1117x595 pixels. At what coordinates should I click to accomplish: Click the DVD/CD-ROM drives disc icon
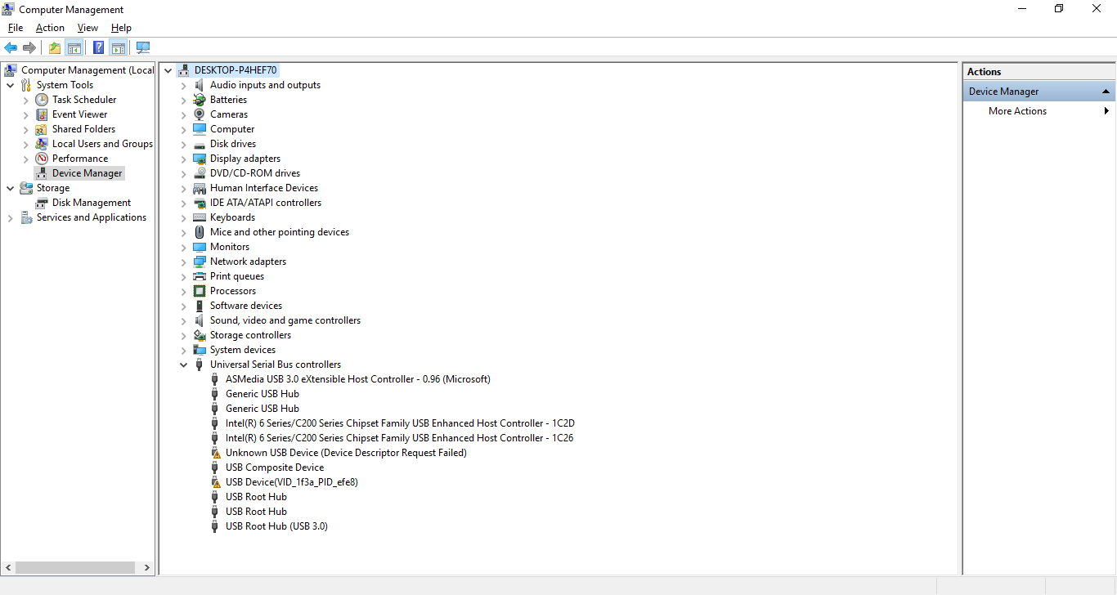pos(200,173)
